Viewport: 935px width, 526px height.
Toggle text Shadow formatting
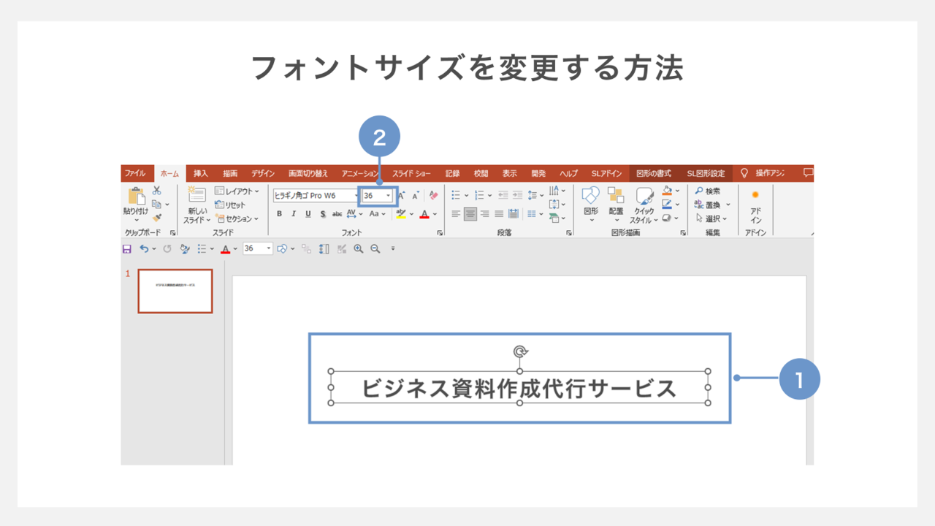[323, 214]
